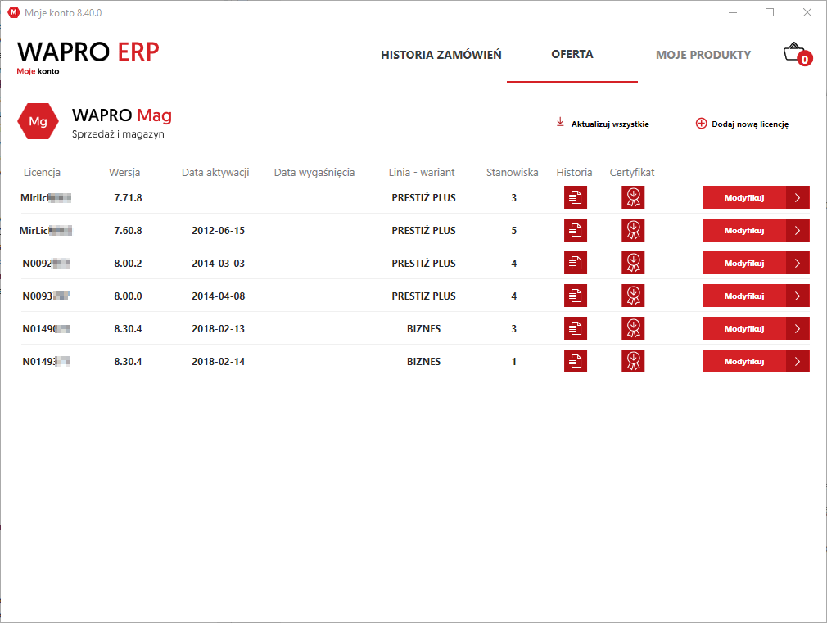The image size is (827, 623).
Task: Minimize the Moje konto window
Action: 733,12
